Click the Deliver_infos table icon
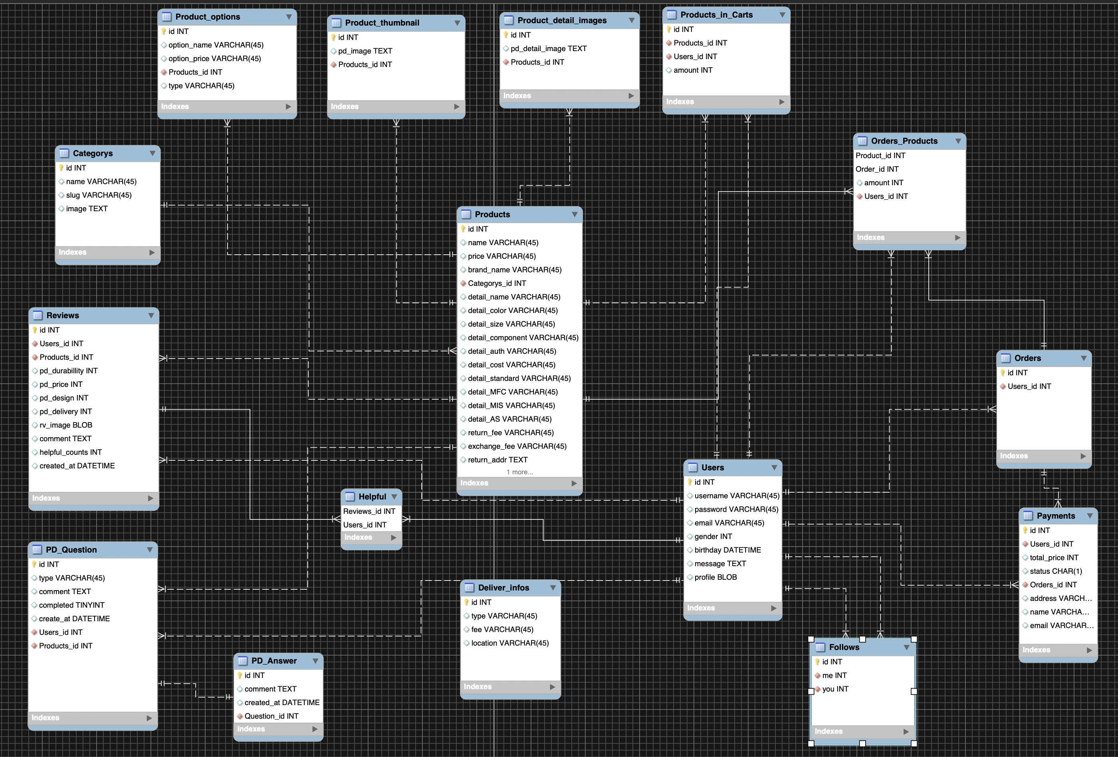Image resolution: width=1118 pixels, height=757 pixels. tap(470, 588)
